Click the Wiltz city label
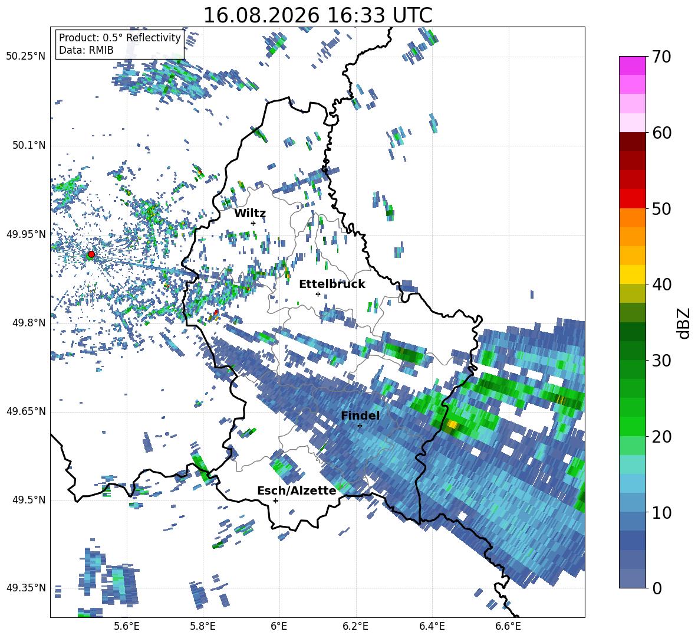The image size is (698, 638). [x=250, y=214]
